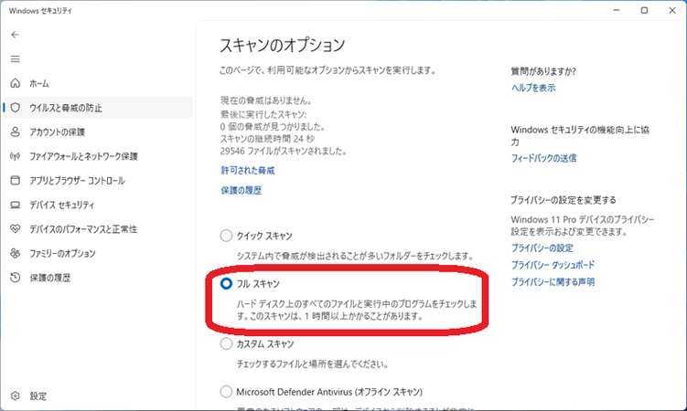This screenshot has height=411, width=687.
Task: Click the カスタム スキャン description チェックするファイルと場所
Action: click(312, 364)
